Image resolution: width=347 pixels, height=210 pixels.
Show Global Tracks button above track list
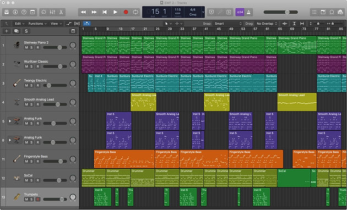(x=73, y=31)
